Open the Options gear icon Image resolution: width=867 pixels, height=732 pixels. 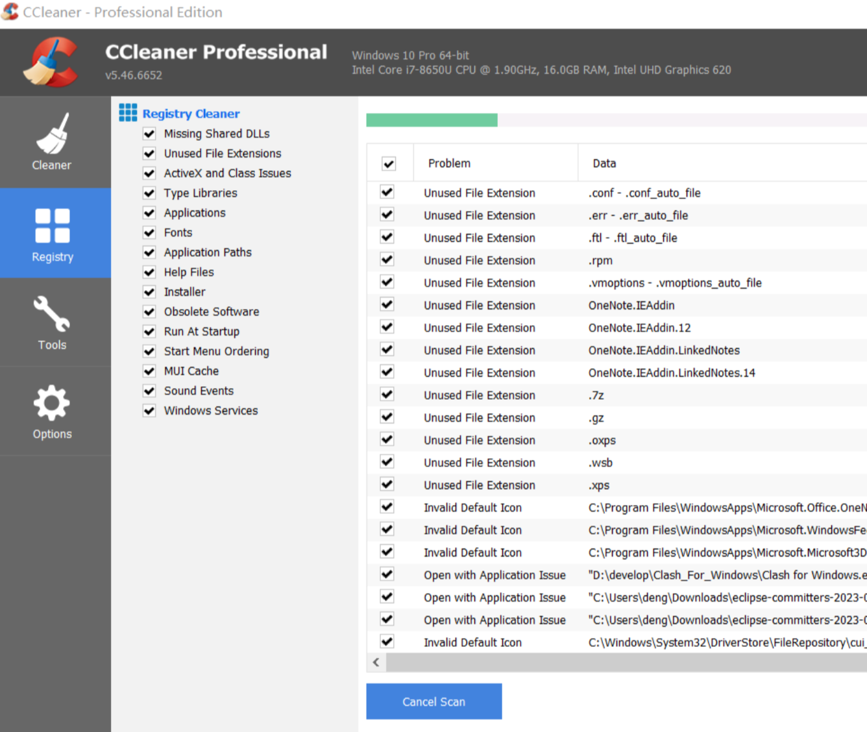[52, 403]
